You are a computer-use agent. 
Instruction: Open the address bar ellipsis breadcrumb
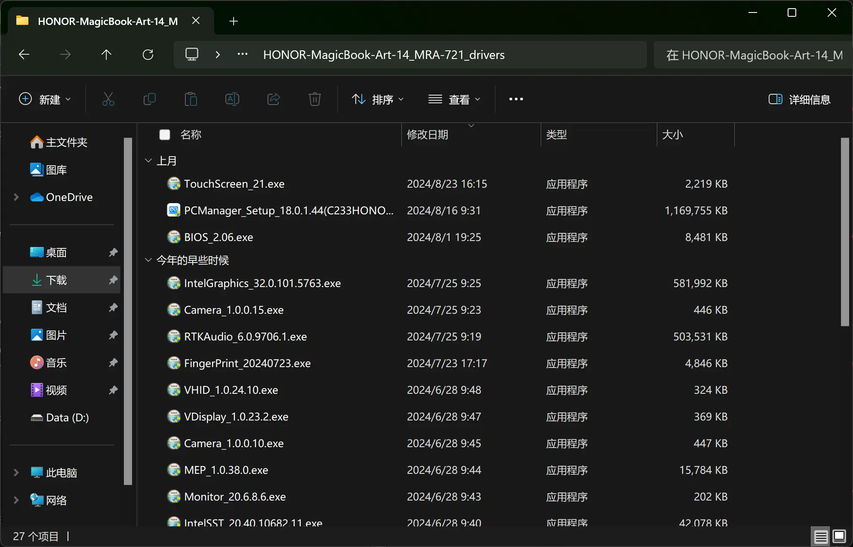coord(243,55)
